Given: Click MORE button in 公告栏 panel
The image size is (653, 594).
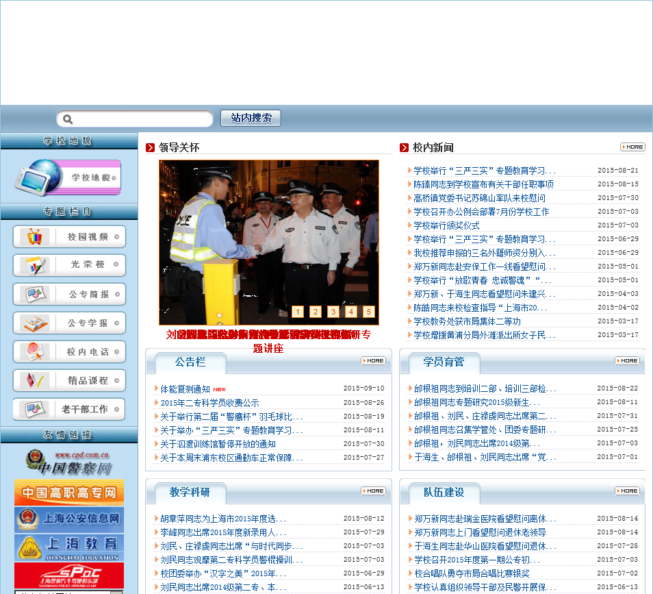Looking at the screenshot, I should [x=374, y=361].
